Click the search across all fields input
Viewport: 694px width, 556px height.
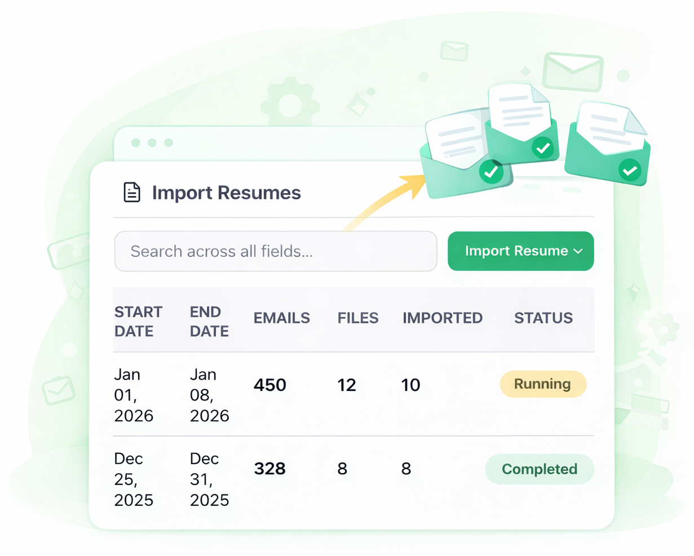(x=276, y=251)
